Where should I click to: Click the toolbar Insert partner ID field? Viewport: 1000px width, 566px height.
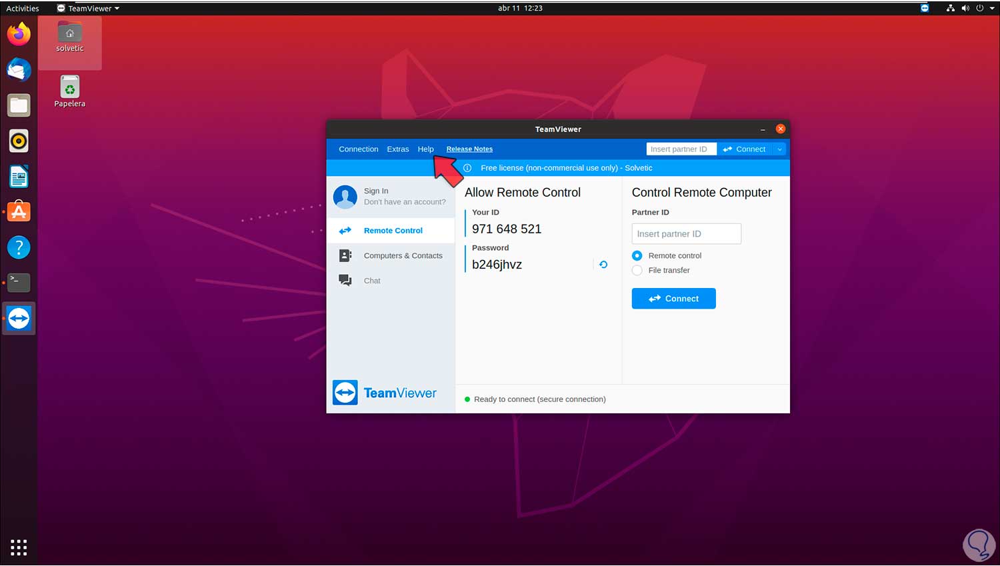point(681,149)
